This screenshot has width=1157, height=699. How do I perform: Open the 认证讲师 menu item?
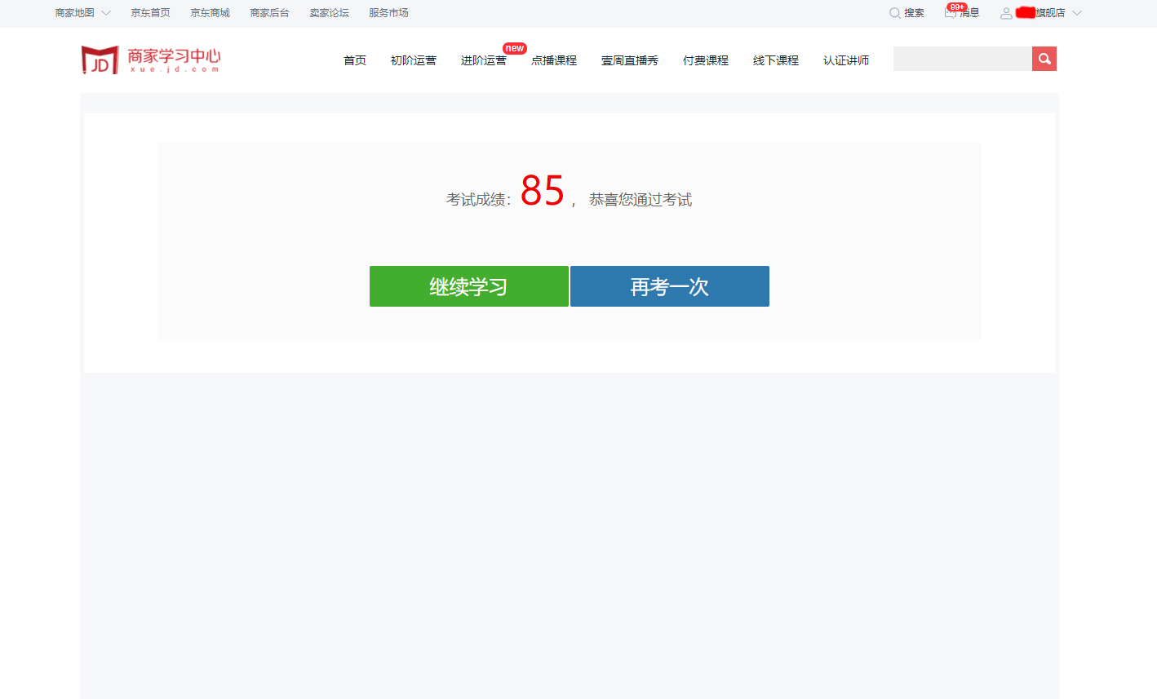(x=846, y=60)
